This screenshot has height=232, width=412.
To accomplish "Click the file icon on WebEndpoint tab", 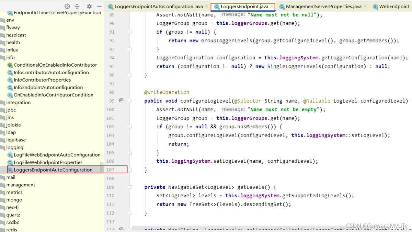I will 375,7.
